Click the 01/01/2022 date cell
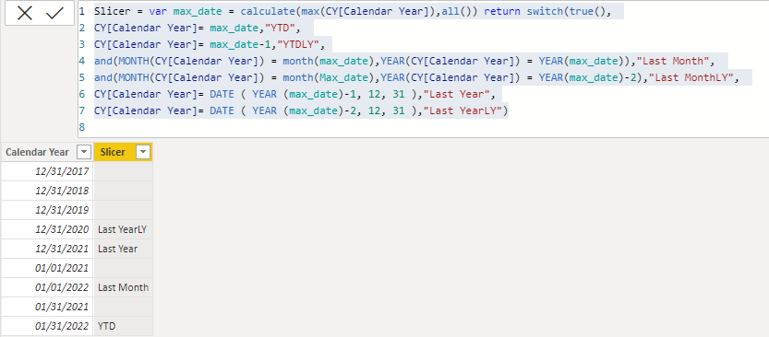The image size is (769, 337). pyautogui.click(x=47, y=287)
